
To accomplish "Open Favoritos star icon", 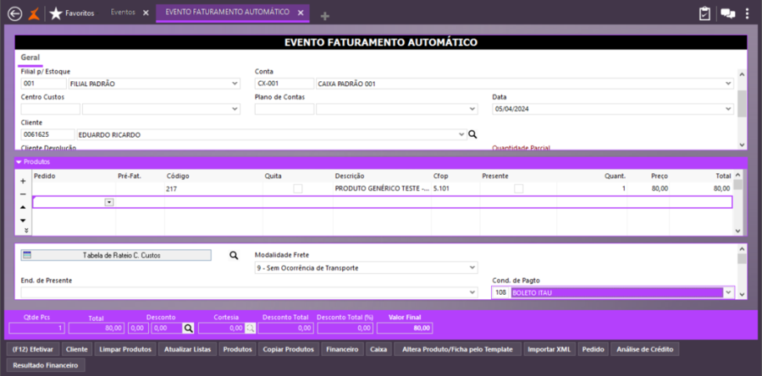I will (56, 14).
